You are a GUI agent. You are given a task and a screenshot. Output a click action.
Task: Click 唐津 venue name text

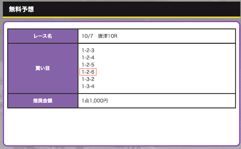(102, 36)
